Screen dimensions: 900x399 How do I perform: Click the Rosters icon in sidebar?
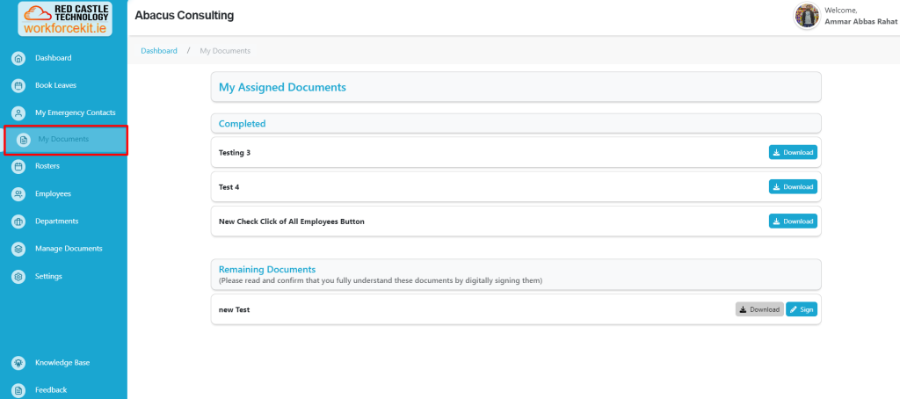click(18, 166)
